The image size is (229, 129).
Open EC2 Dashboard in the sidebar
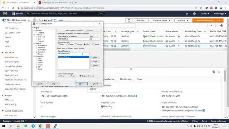tap(12, 28)
